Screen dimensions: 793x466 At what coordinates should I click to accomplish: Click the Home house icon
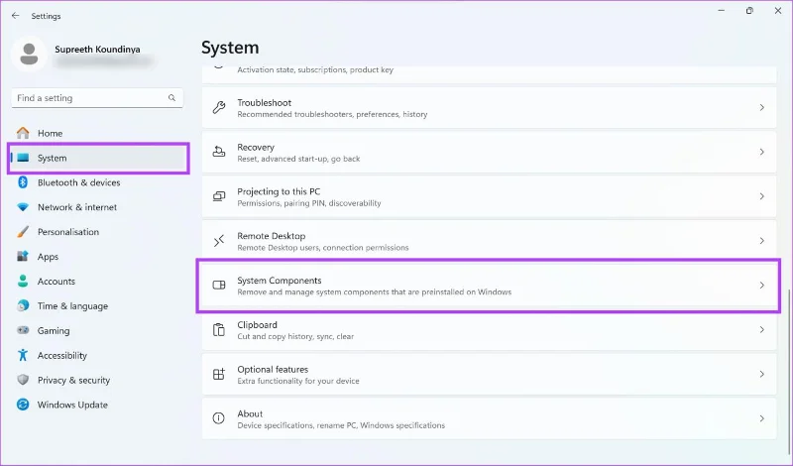click(23, 133)
